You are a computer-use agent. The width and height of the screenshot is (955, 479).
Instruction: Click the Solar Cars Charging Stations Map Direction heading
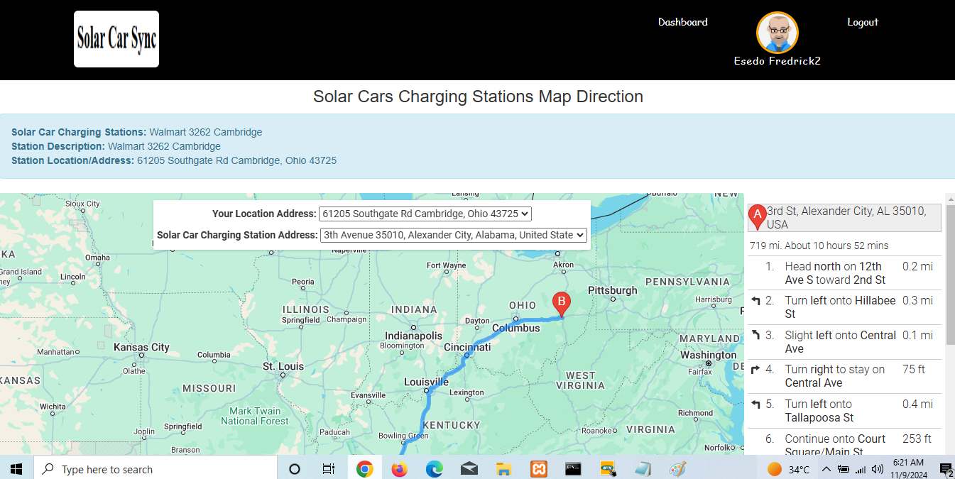[478, 97]
